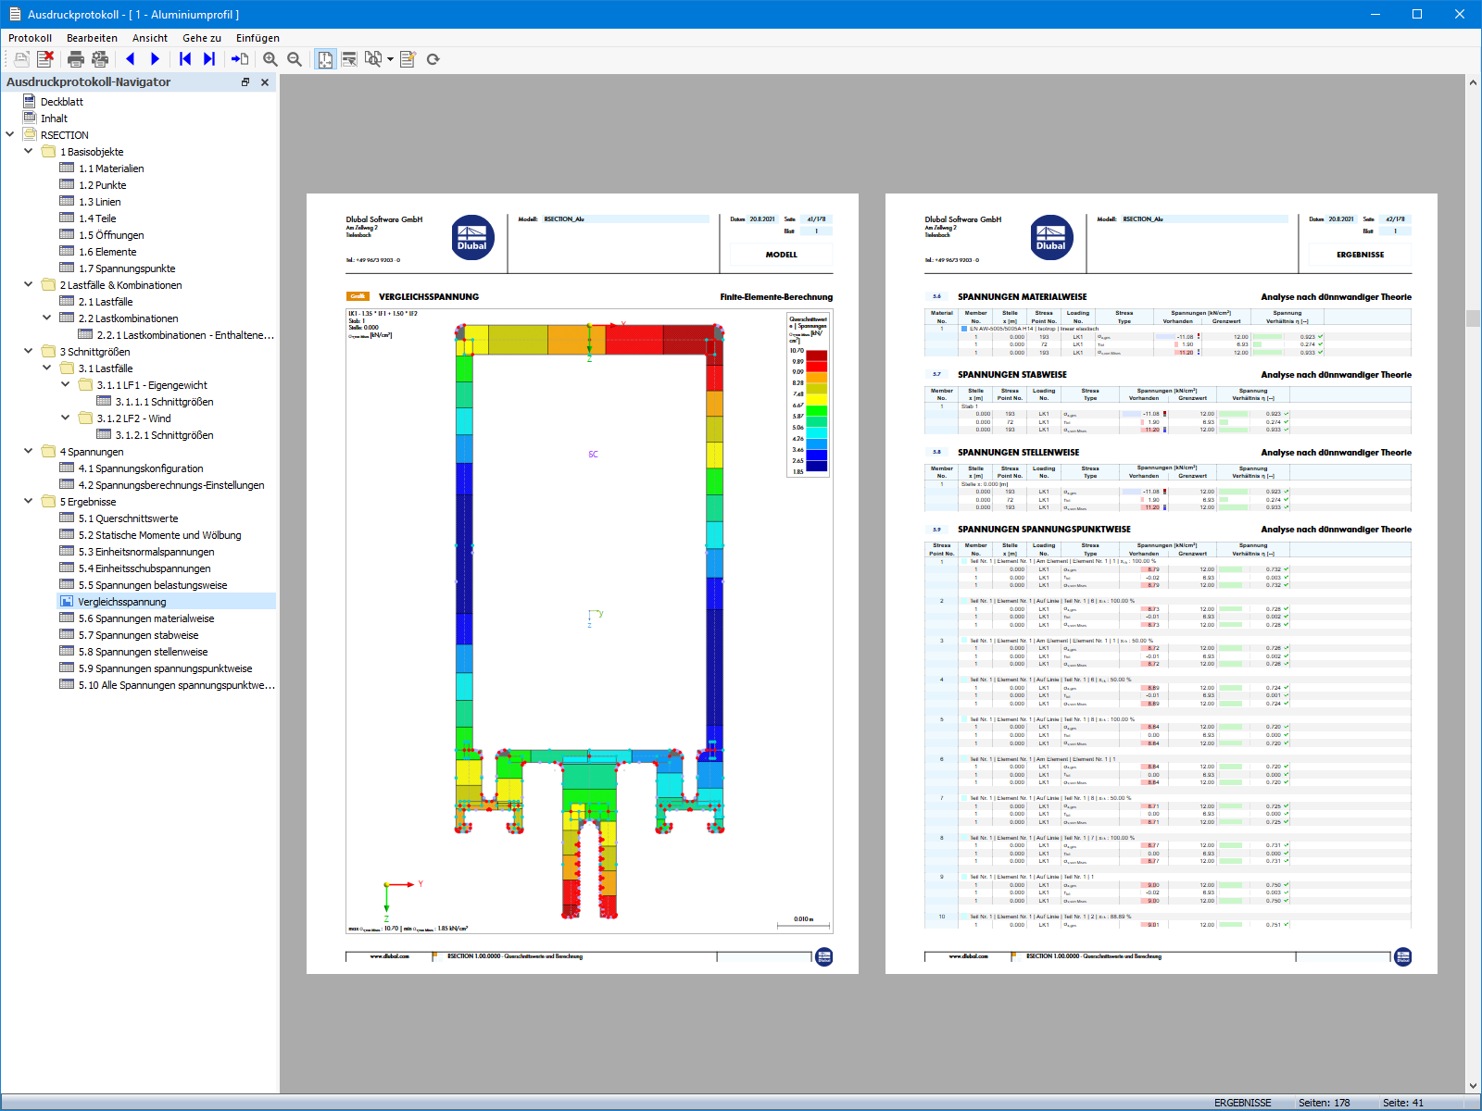Click the Vergleichsspannung page thumbnail
1482x1111 pixels.
click(x=583, y=583)
